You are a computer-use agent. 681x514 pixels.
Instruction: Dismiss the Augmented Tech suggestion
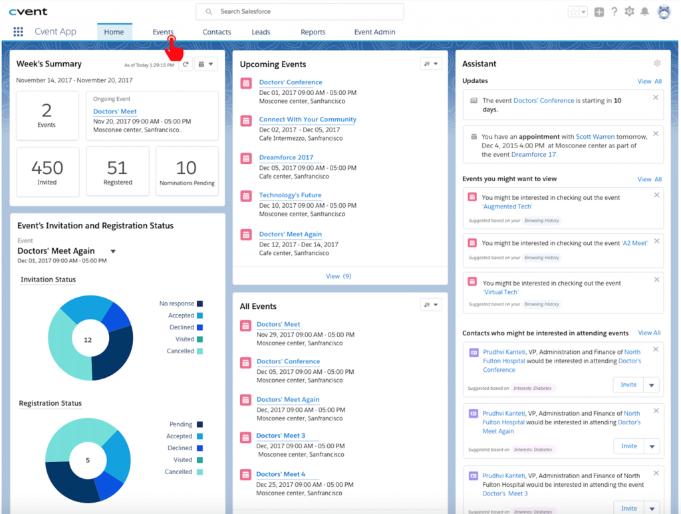[x=656, y=195]
